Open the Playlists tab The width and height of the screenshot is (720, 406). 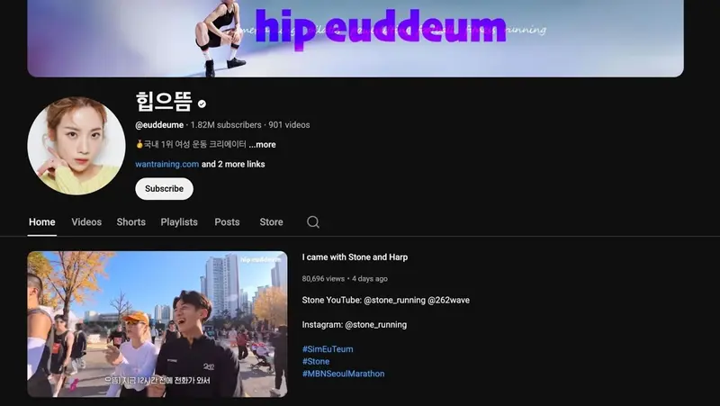pos(179,221)
